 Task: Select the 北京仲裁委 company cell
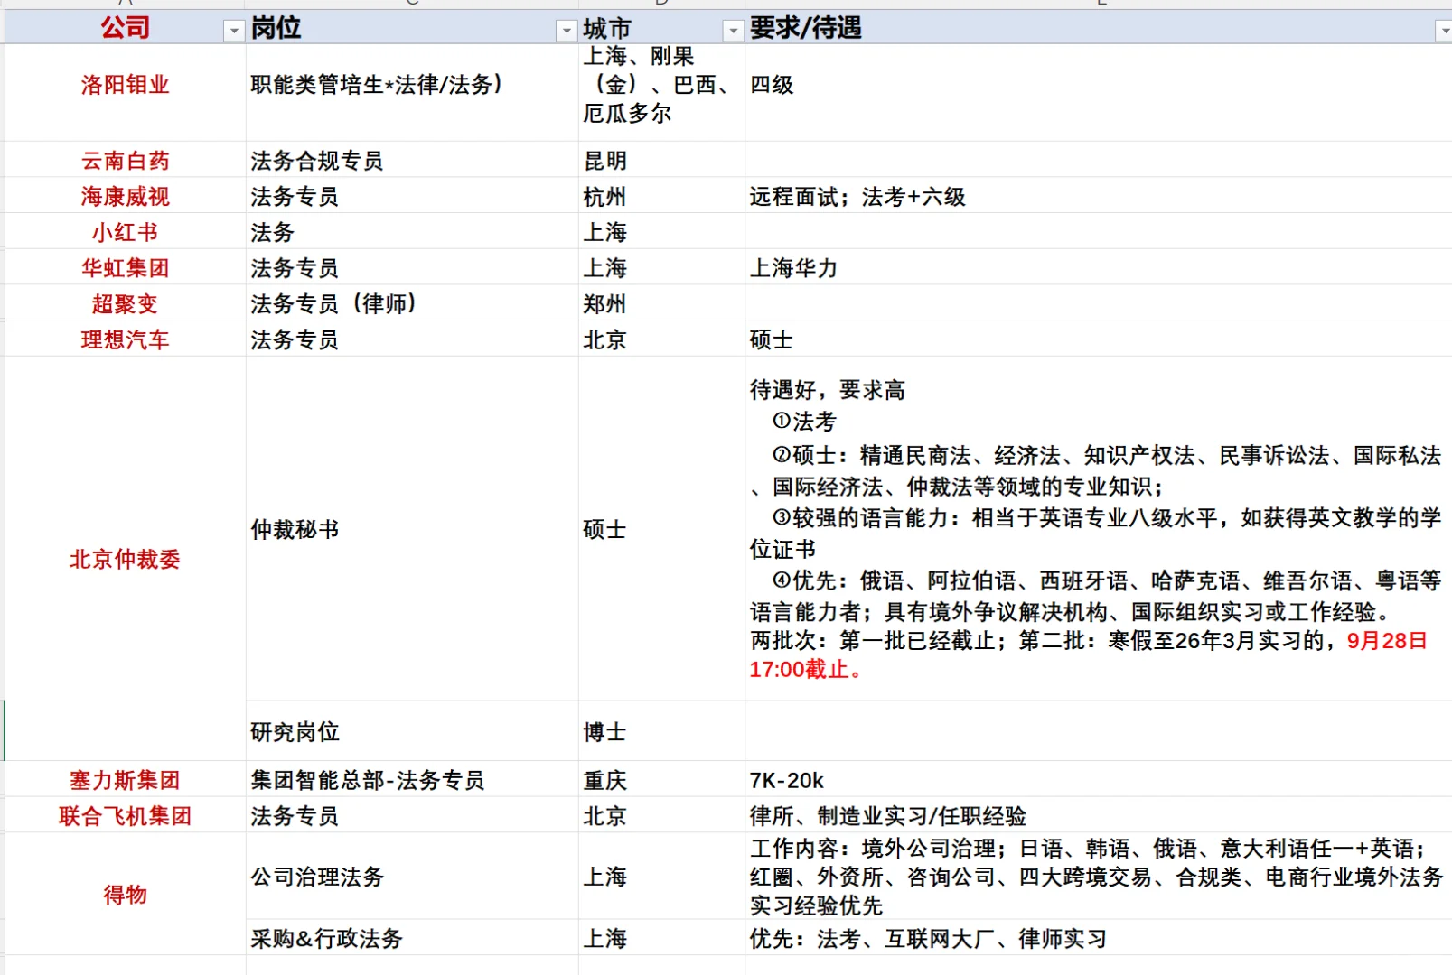tap(125, 559)
